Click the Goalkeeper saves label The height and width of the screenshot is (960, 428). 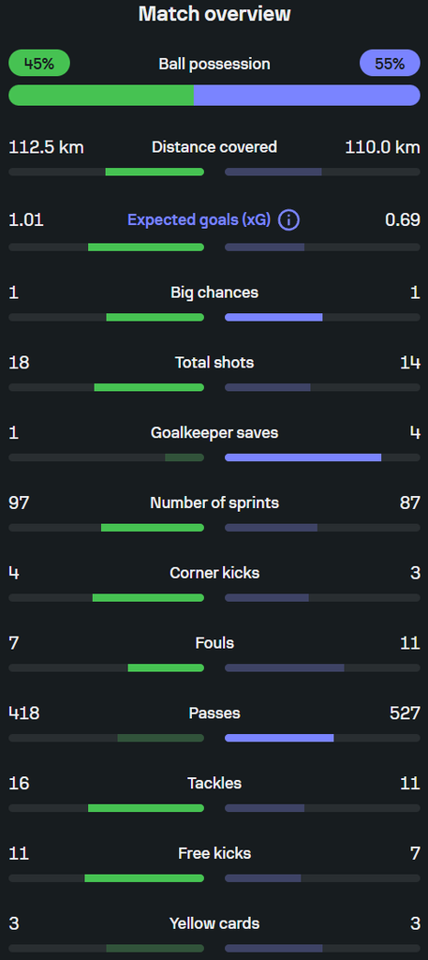pos(214,433)
